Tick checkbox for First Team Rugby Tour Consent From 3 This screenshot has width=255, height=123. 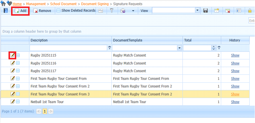pos(18,94)
